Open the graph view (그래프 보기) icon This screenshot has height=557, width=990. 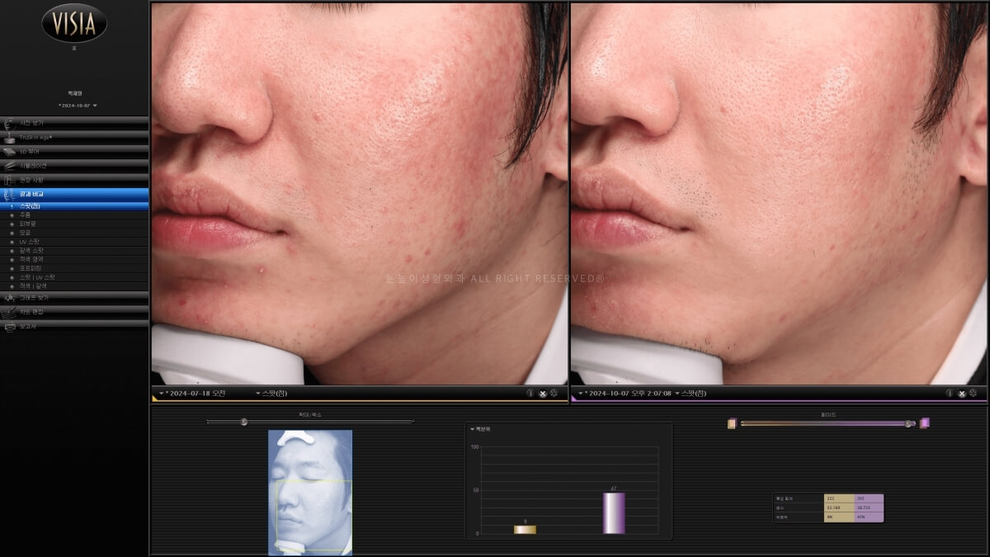coord(10,297)
